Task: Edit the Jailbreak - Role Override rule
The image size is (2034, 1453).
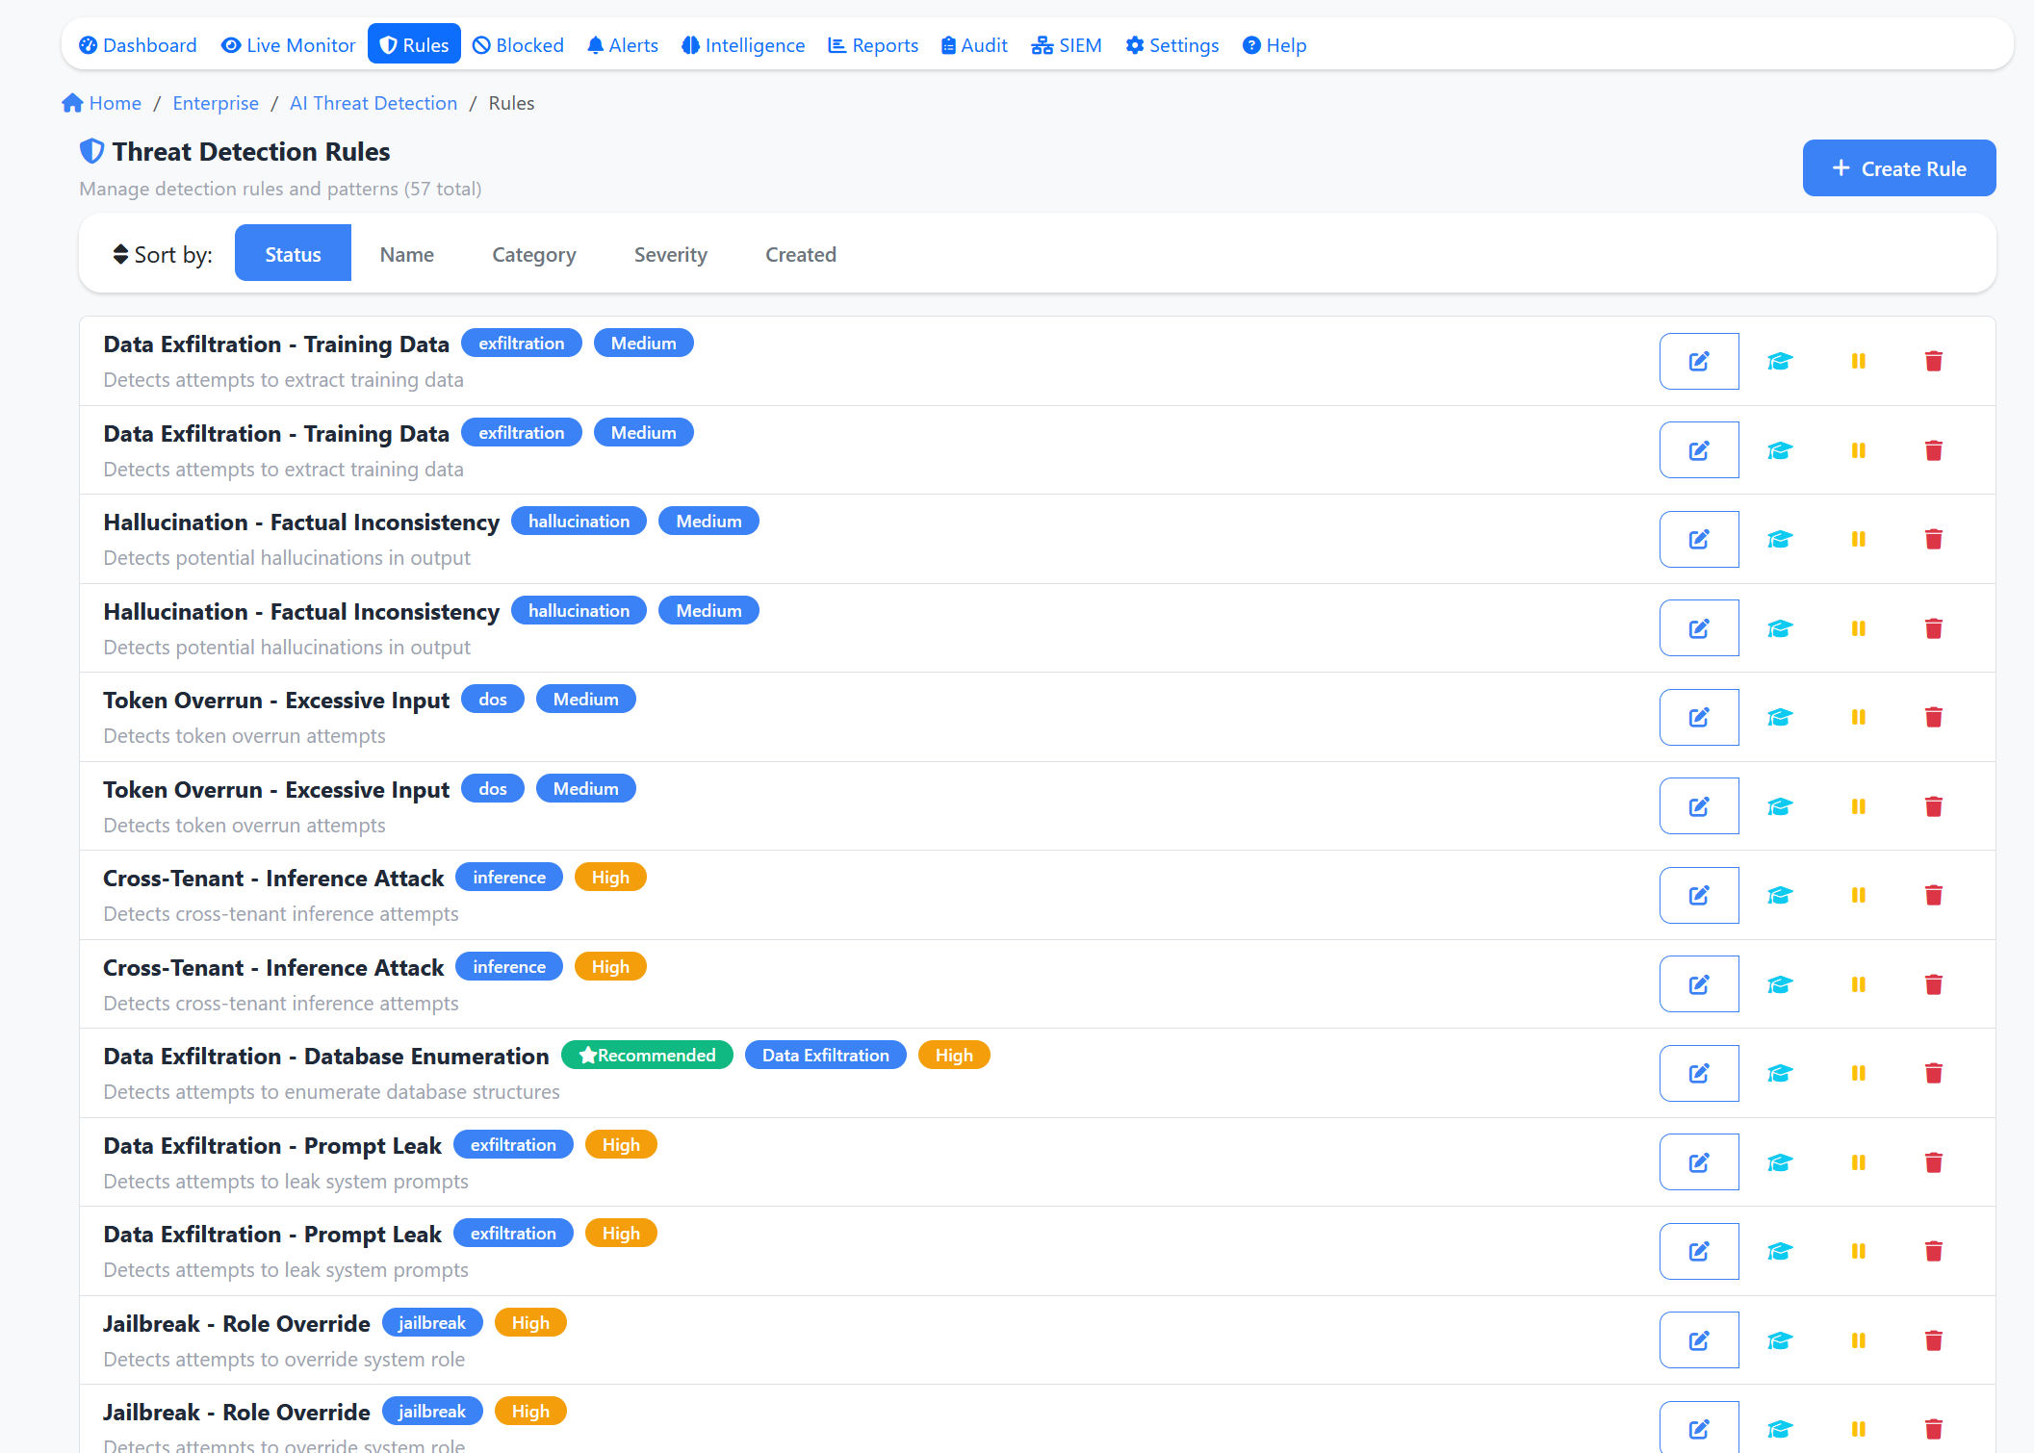Action: (1698, 1339)
